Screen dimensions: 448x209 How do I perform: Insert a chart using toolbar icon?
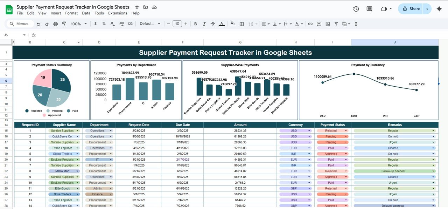328,24
